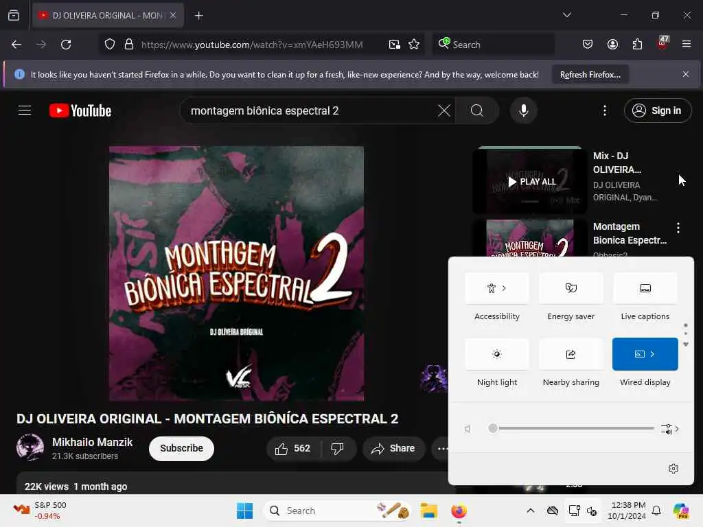Image resolution: width=703 pixels, height=527 pixels.
Task: Open the Mikhailo Manzik channel avatar
Action: (30, 447)
